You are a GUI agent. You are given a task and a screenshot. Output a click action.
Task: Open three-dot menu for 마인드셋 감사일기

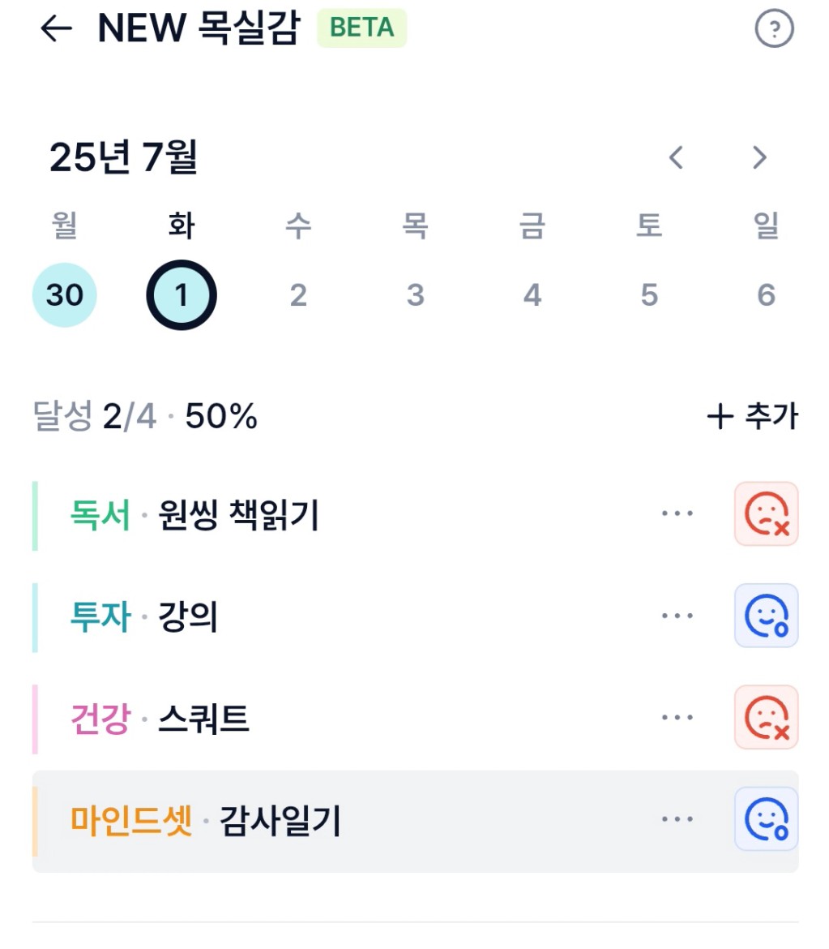click(x=677, y=819)
